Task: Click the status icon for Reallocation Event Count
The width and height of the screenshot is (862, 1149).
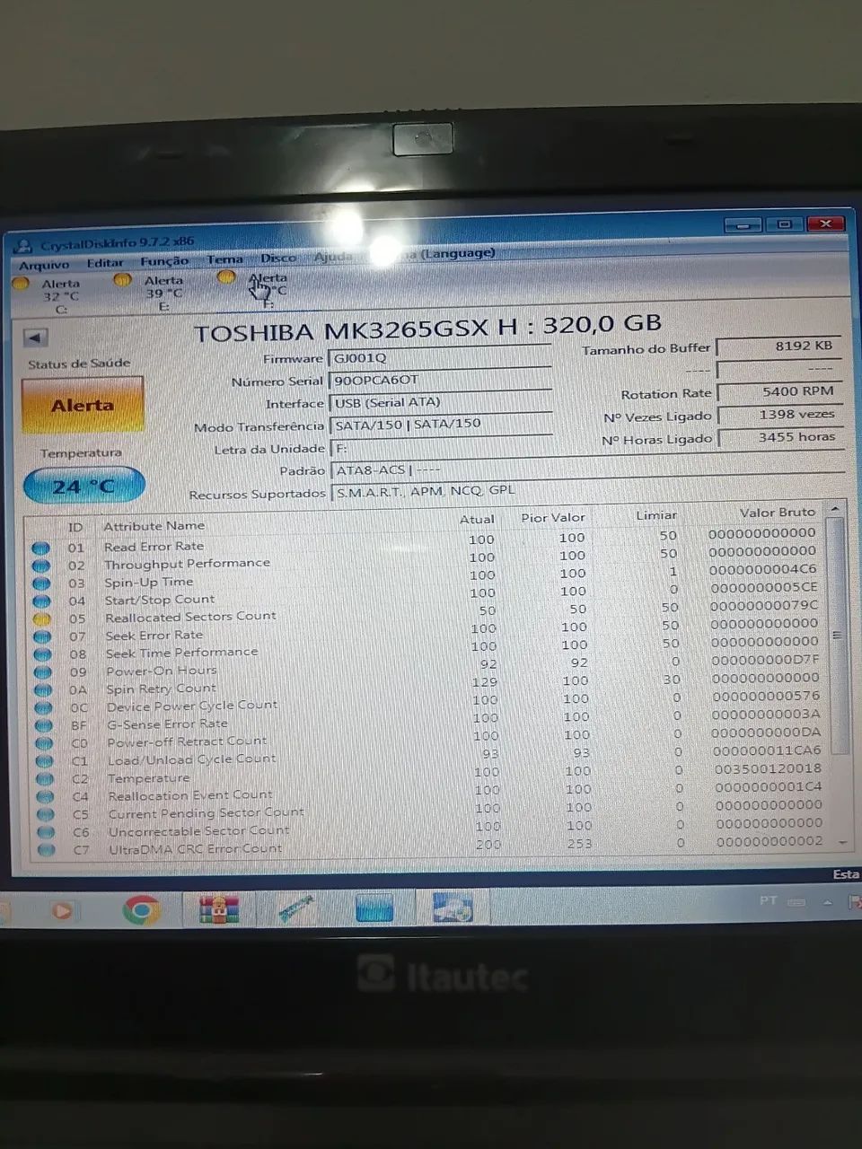Action: (46, 796)
